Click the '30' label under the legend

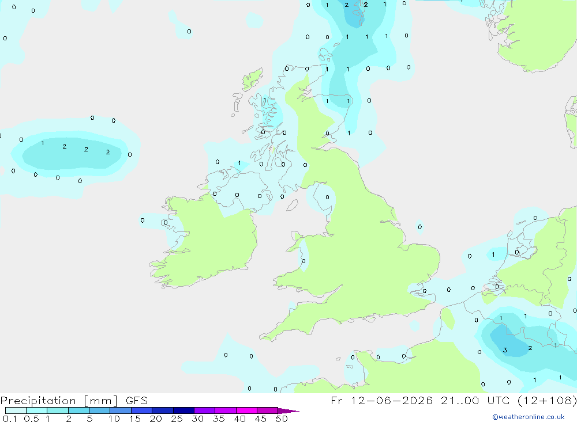point(198,419)
